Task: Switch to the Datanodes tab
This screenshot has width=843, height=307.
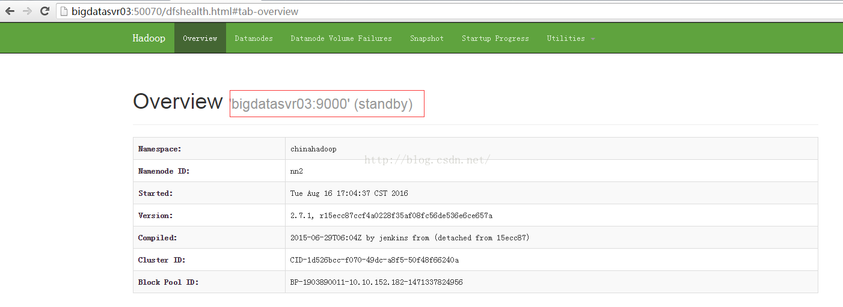Action: (x=254, y=38)
